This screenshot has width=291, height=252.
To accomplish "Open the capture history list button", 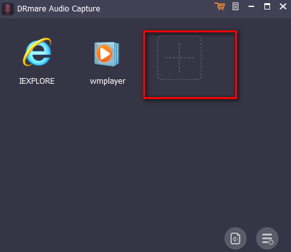I will 267,239.
